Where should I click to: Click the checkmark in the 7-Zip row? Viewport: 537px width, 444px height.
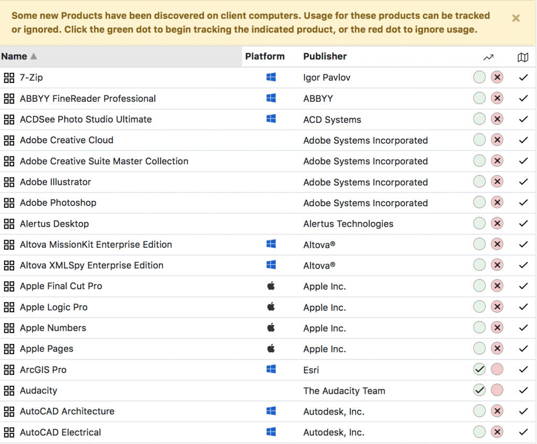(x=523, y=78)
